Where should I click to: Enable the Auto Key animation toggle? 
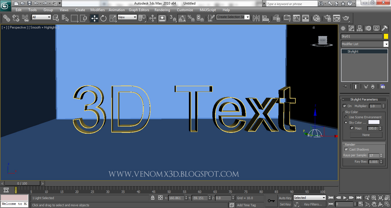[285, 198]
